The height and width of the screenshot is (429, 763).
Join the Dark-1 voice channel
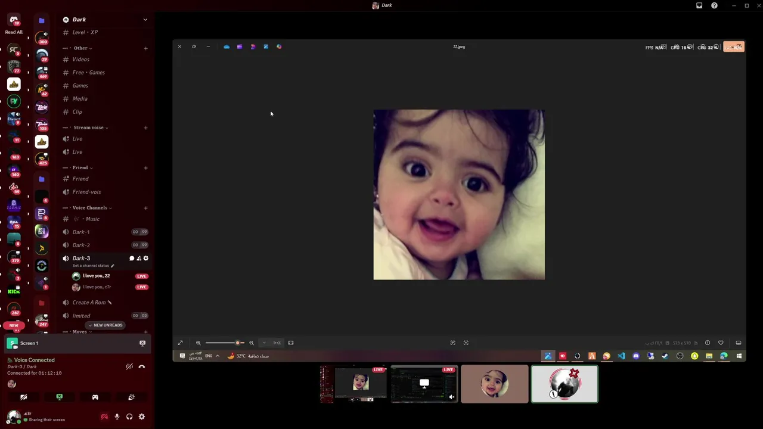(106, 232)
